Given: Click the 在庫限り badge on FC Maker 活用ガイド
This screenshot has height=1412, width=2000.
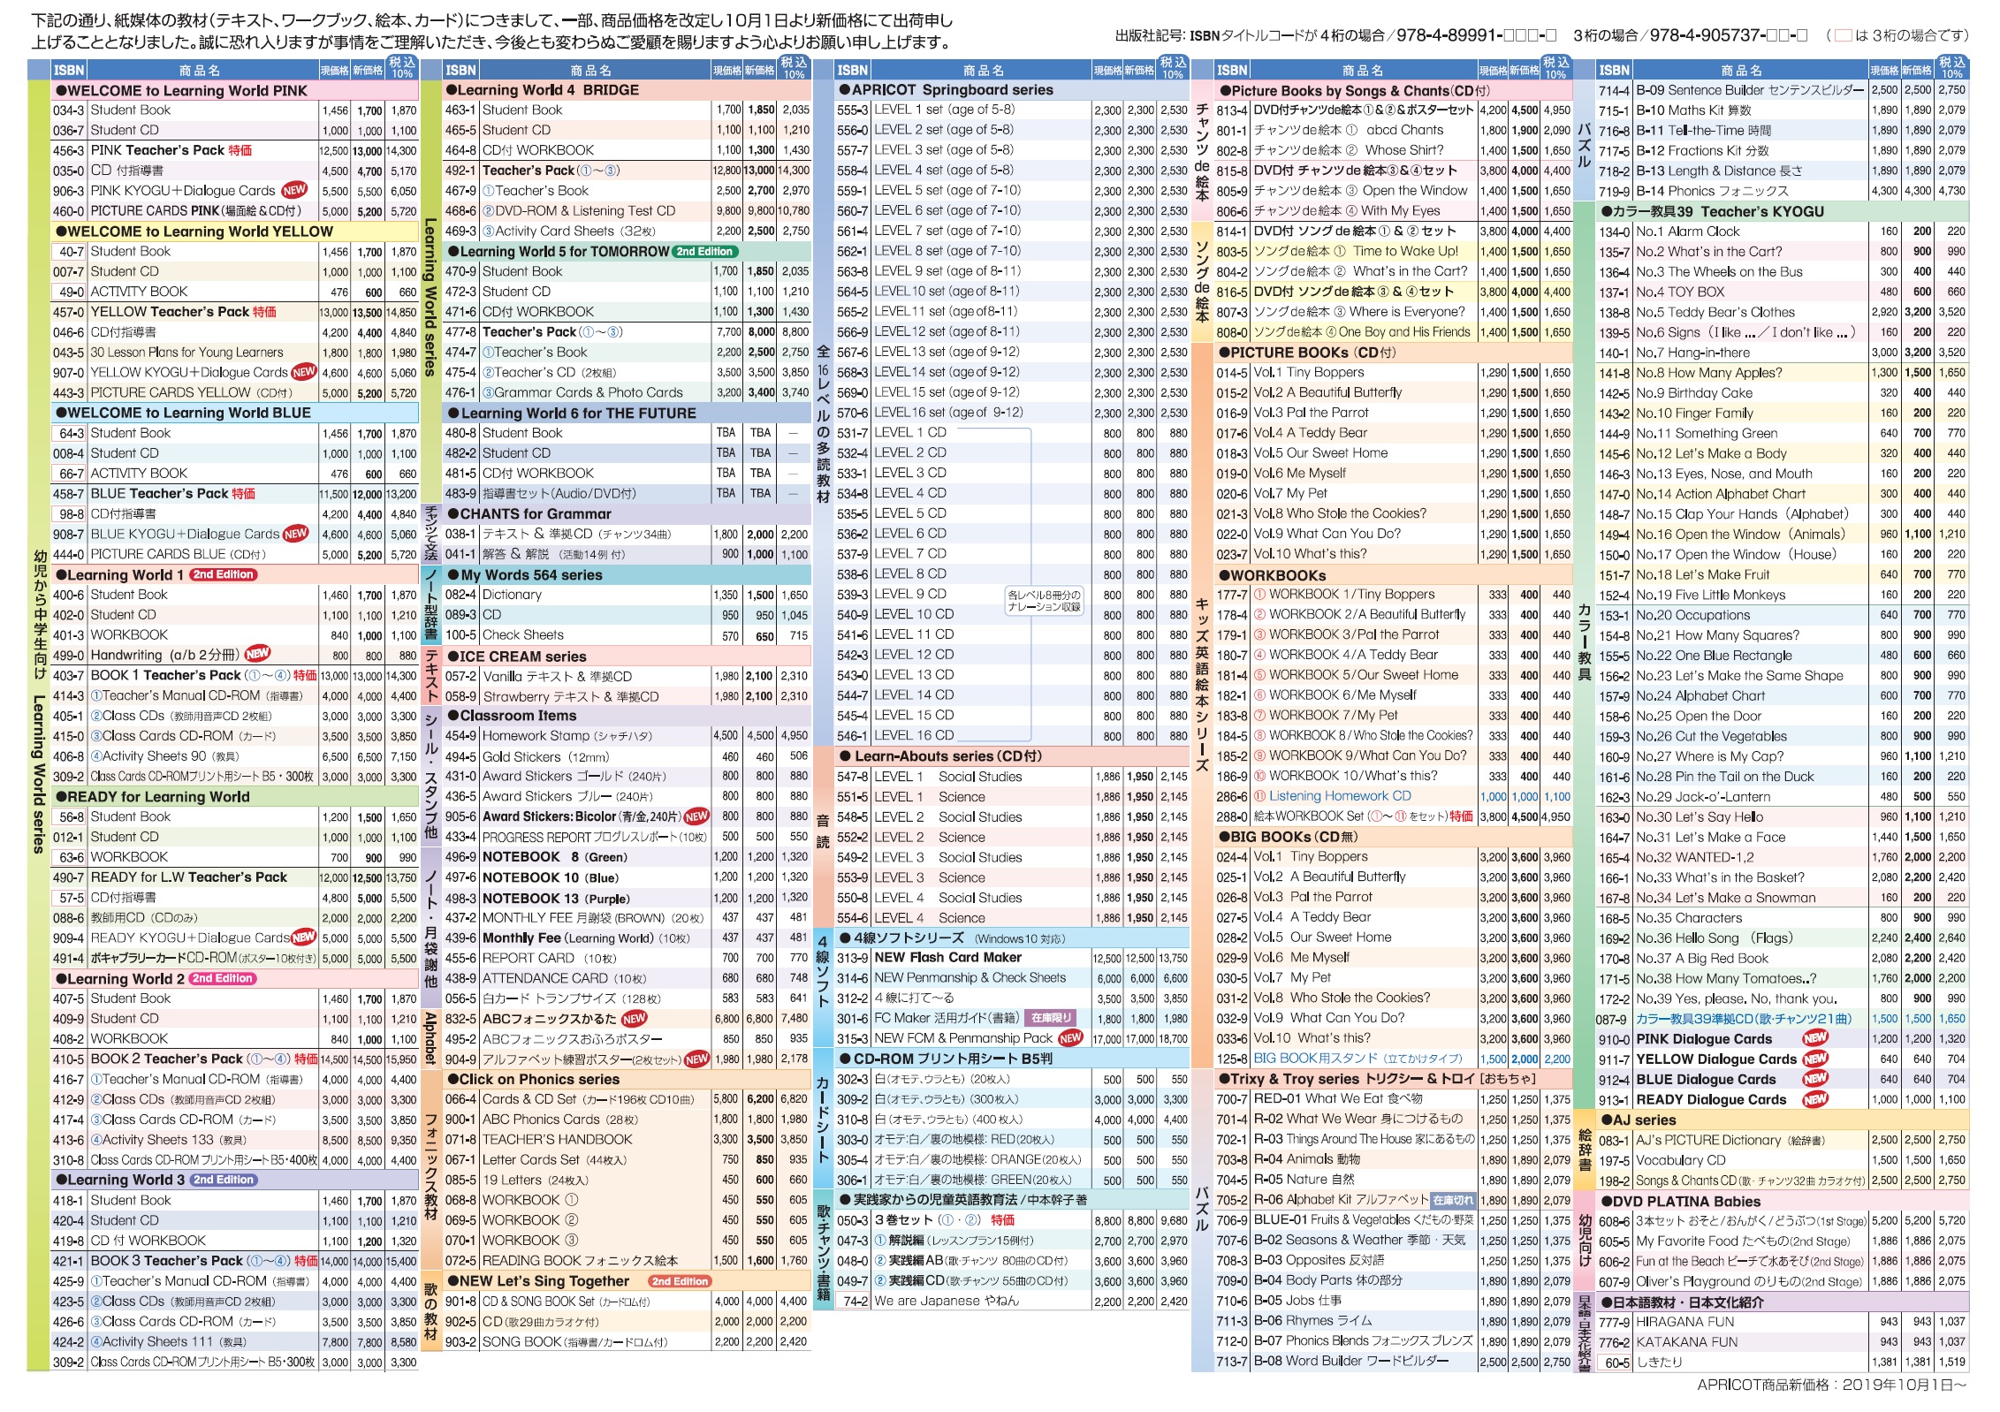Looking at the screenshot, I should (x=1051, y=1018).
